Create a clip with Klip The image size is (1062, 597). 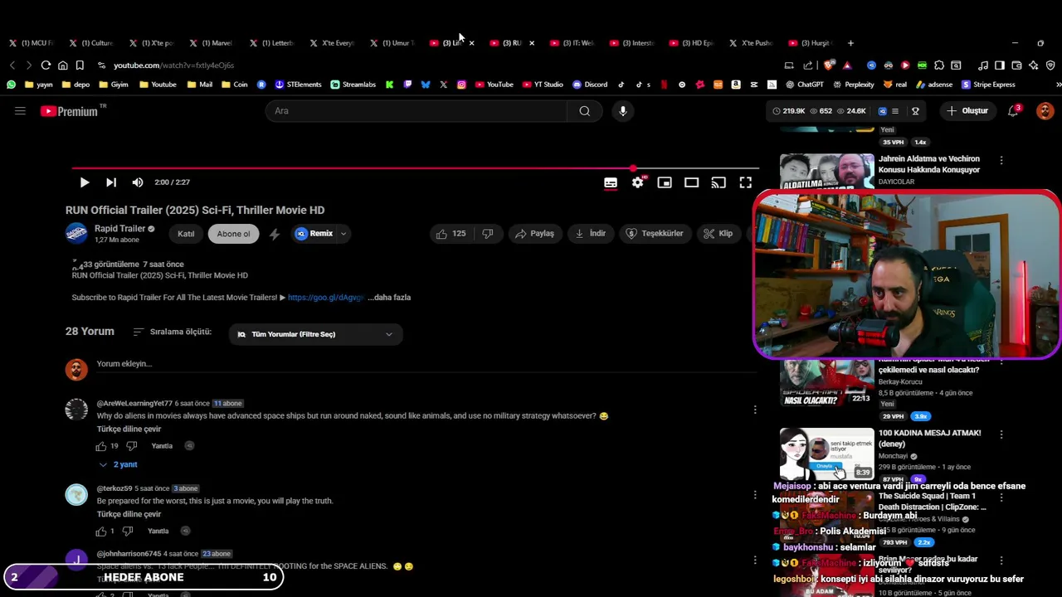[x=719, y=234]
